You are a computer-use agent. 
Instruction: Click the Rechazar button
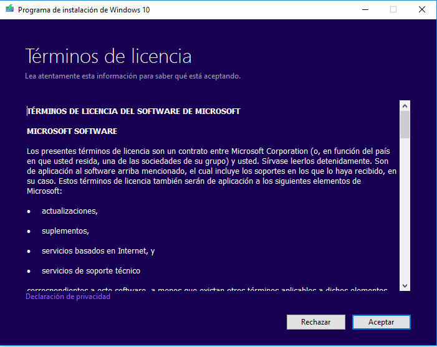tap(316, 322)
